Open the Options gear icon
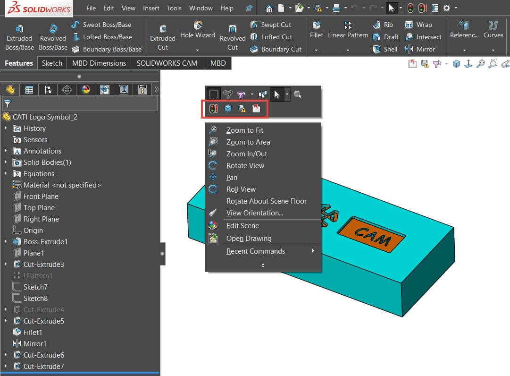510x376 pixels. click(x=447, y=8)
